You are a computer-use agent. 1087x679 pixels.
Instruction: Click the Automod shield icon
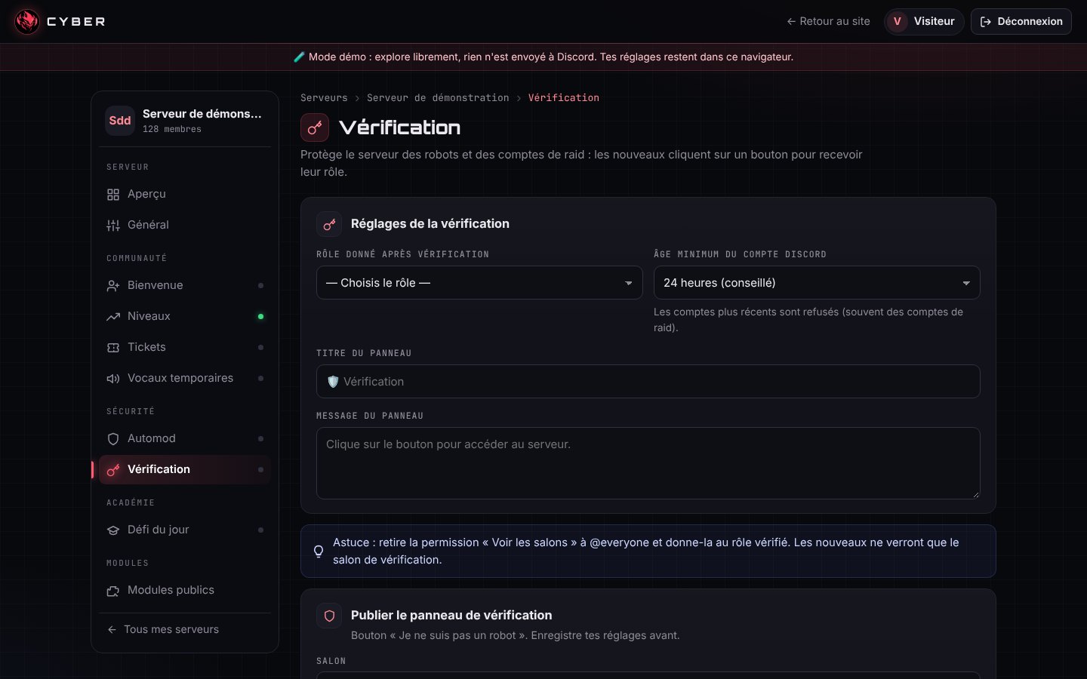coord(113,439)
